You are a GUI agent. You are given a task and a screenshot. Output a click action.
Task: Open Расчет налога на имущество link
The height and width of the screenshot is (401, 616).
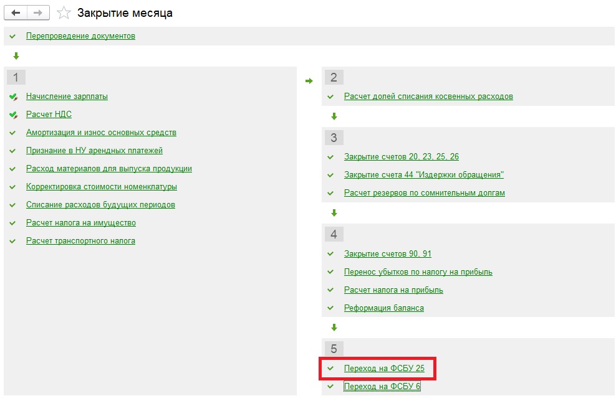tap(81, 223)
